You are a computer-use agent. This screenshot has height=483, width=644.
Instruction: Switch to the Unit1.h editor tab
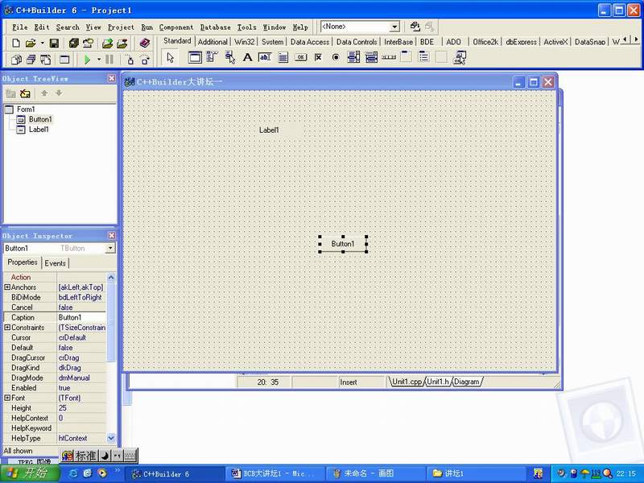click(437, 382)
